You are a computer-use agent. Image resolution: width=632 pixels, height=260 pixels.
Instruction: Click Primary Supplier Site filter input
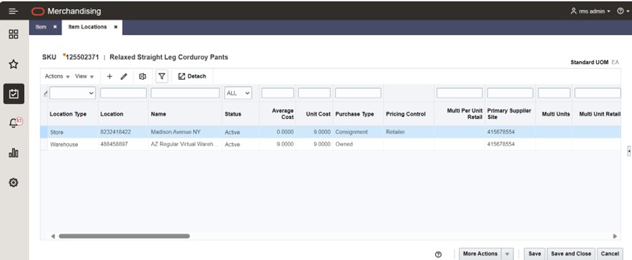(510, 93)
